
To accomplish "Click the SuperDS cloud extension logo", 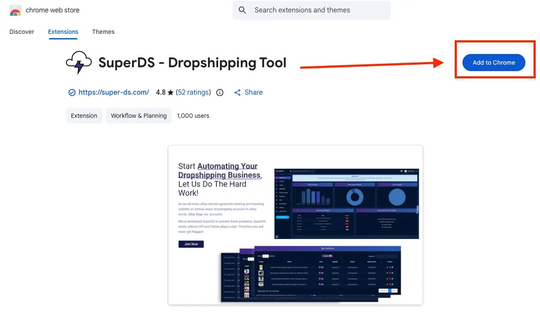I will click(x=78, y=63).
